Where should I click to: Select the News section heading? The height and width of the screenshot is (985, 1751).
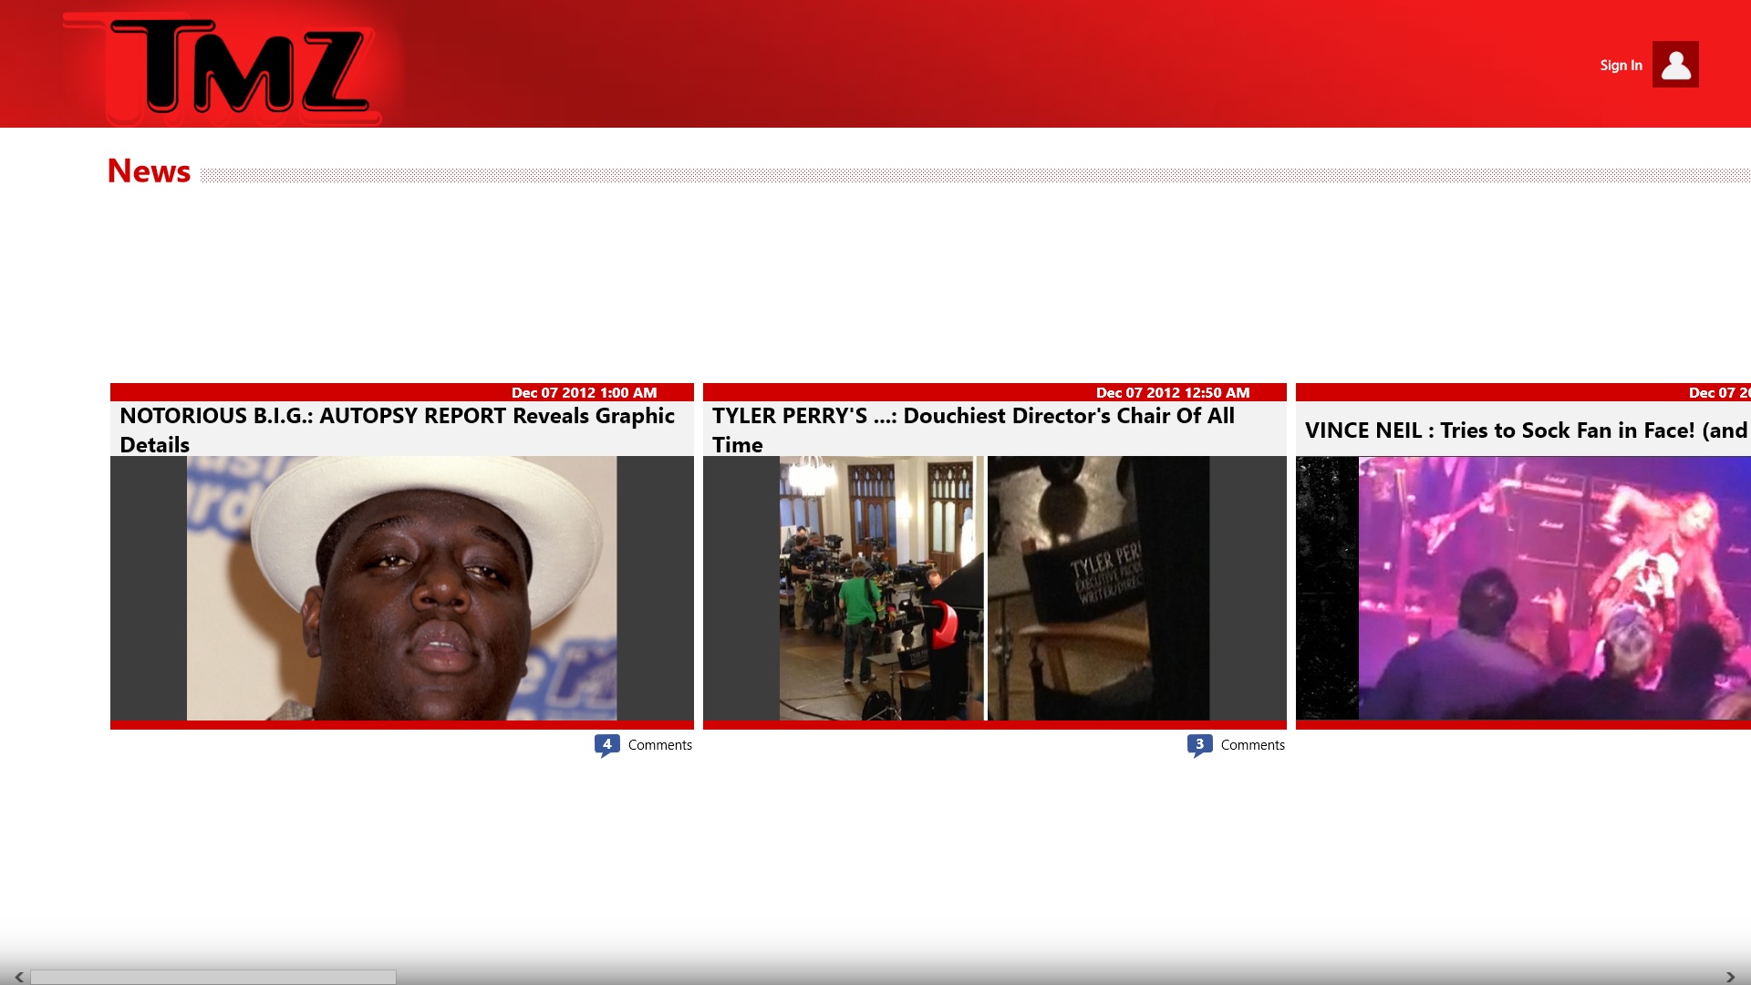coord(149,171)
